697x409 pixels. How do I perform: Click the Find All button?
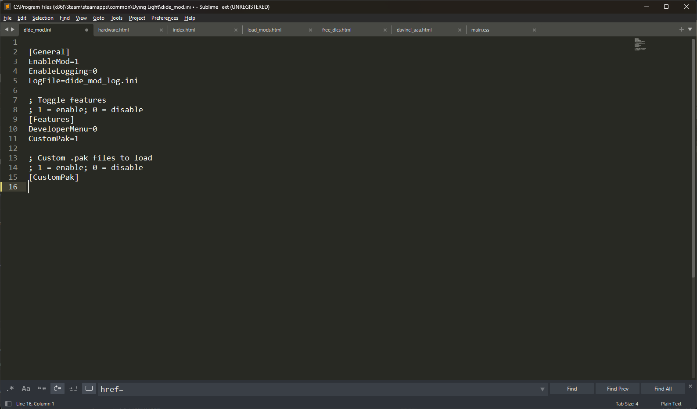[663, 389]
